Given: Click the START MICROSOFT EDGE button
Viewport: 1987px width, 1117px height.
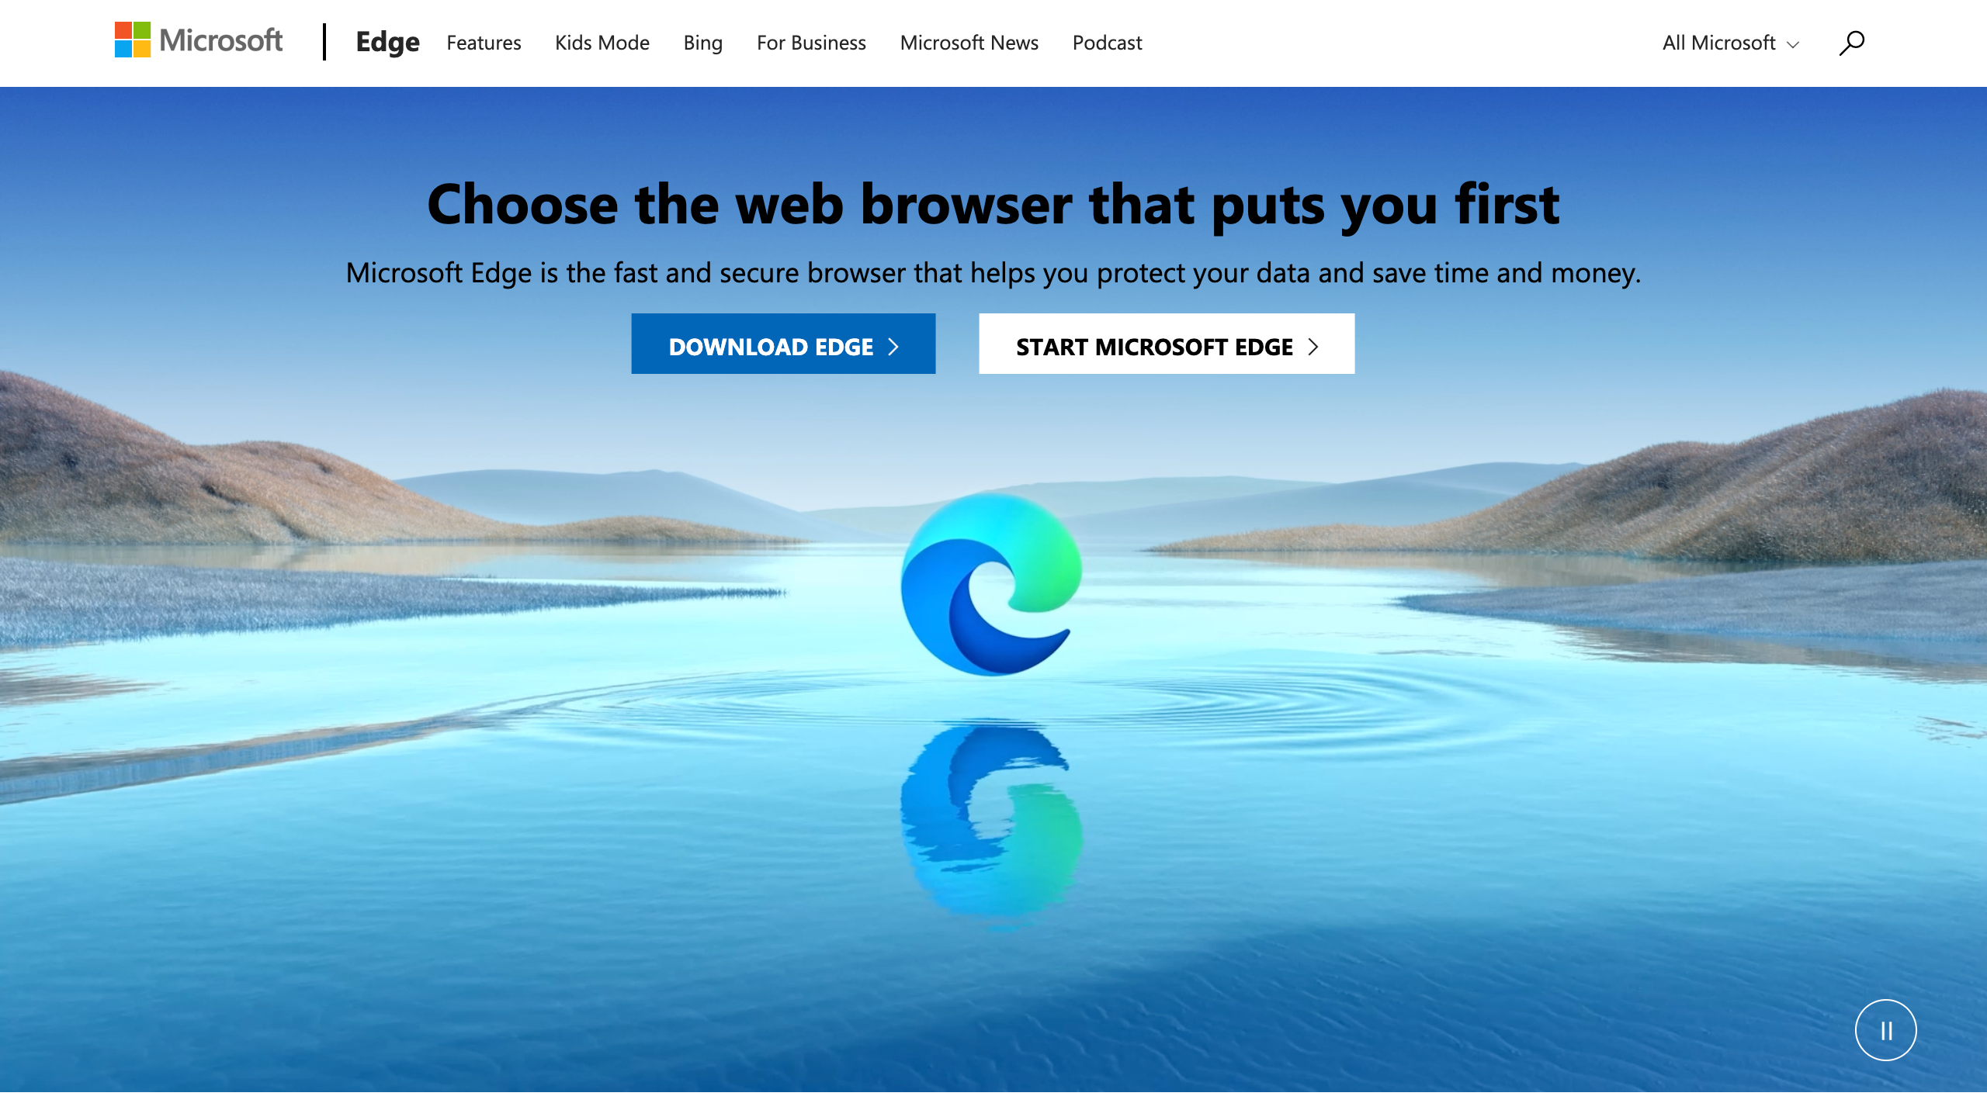Looking at the screenshot, I should pos(1167,344).
